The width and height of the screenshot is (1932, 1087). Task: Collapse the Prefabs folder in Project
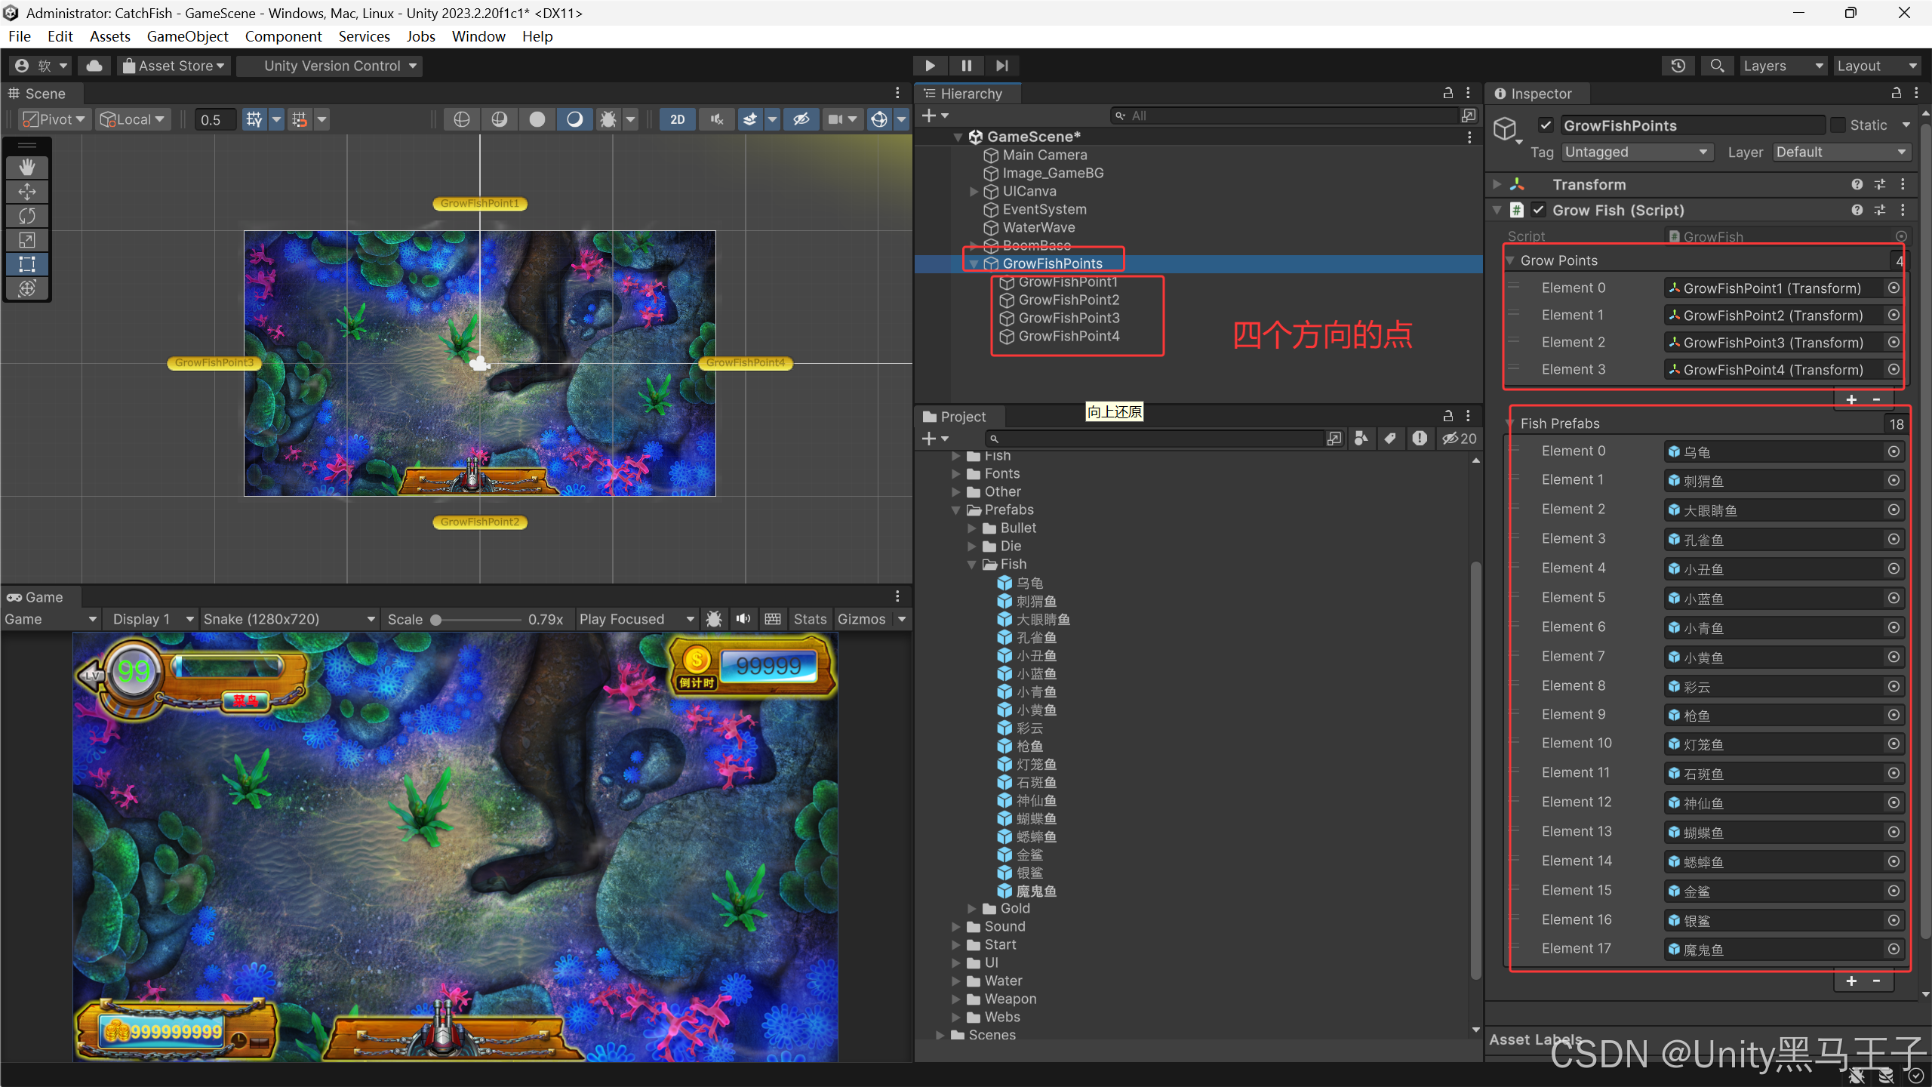coord(956,510)
